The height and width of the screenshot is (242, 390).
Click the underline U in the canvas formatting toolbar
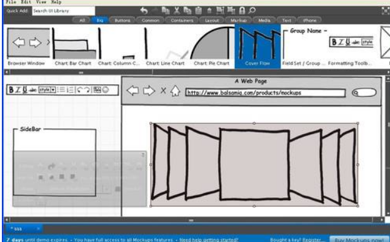[25, 90]
